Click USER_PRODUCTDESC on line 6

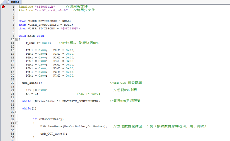44,25
